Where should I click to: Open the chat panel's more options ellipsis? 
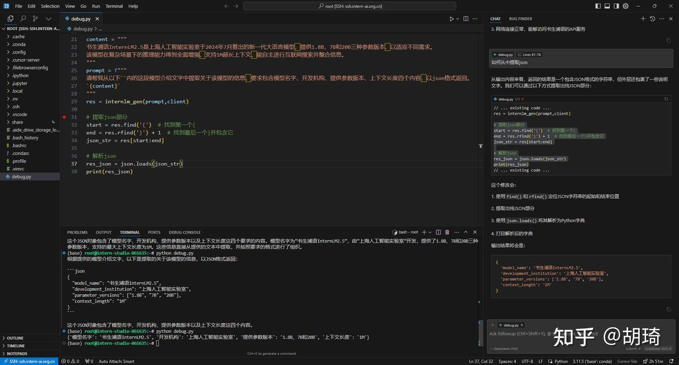(661, 19)
